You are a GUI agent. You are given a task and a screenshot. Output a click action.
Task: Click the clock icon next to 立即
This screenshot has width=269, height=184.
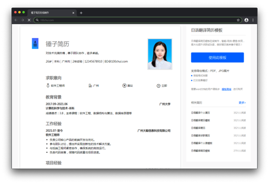pos(158,85)
